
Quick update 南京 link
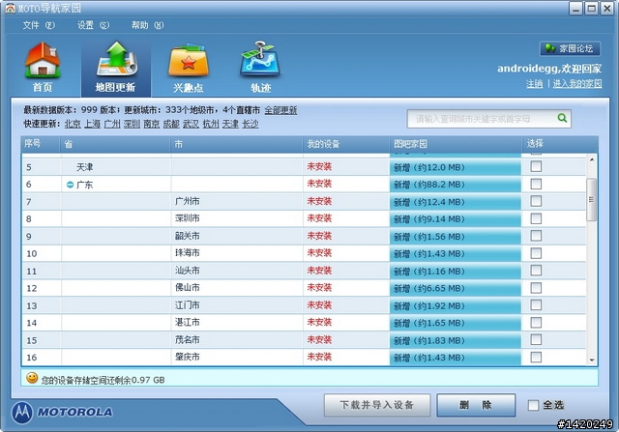(152, 124)
